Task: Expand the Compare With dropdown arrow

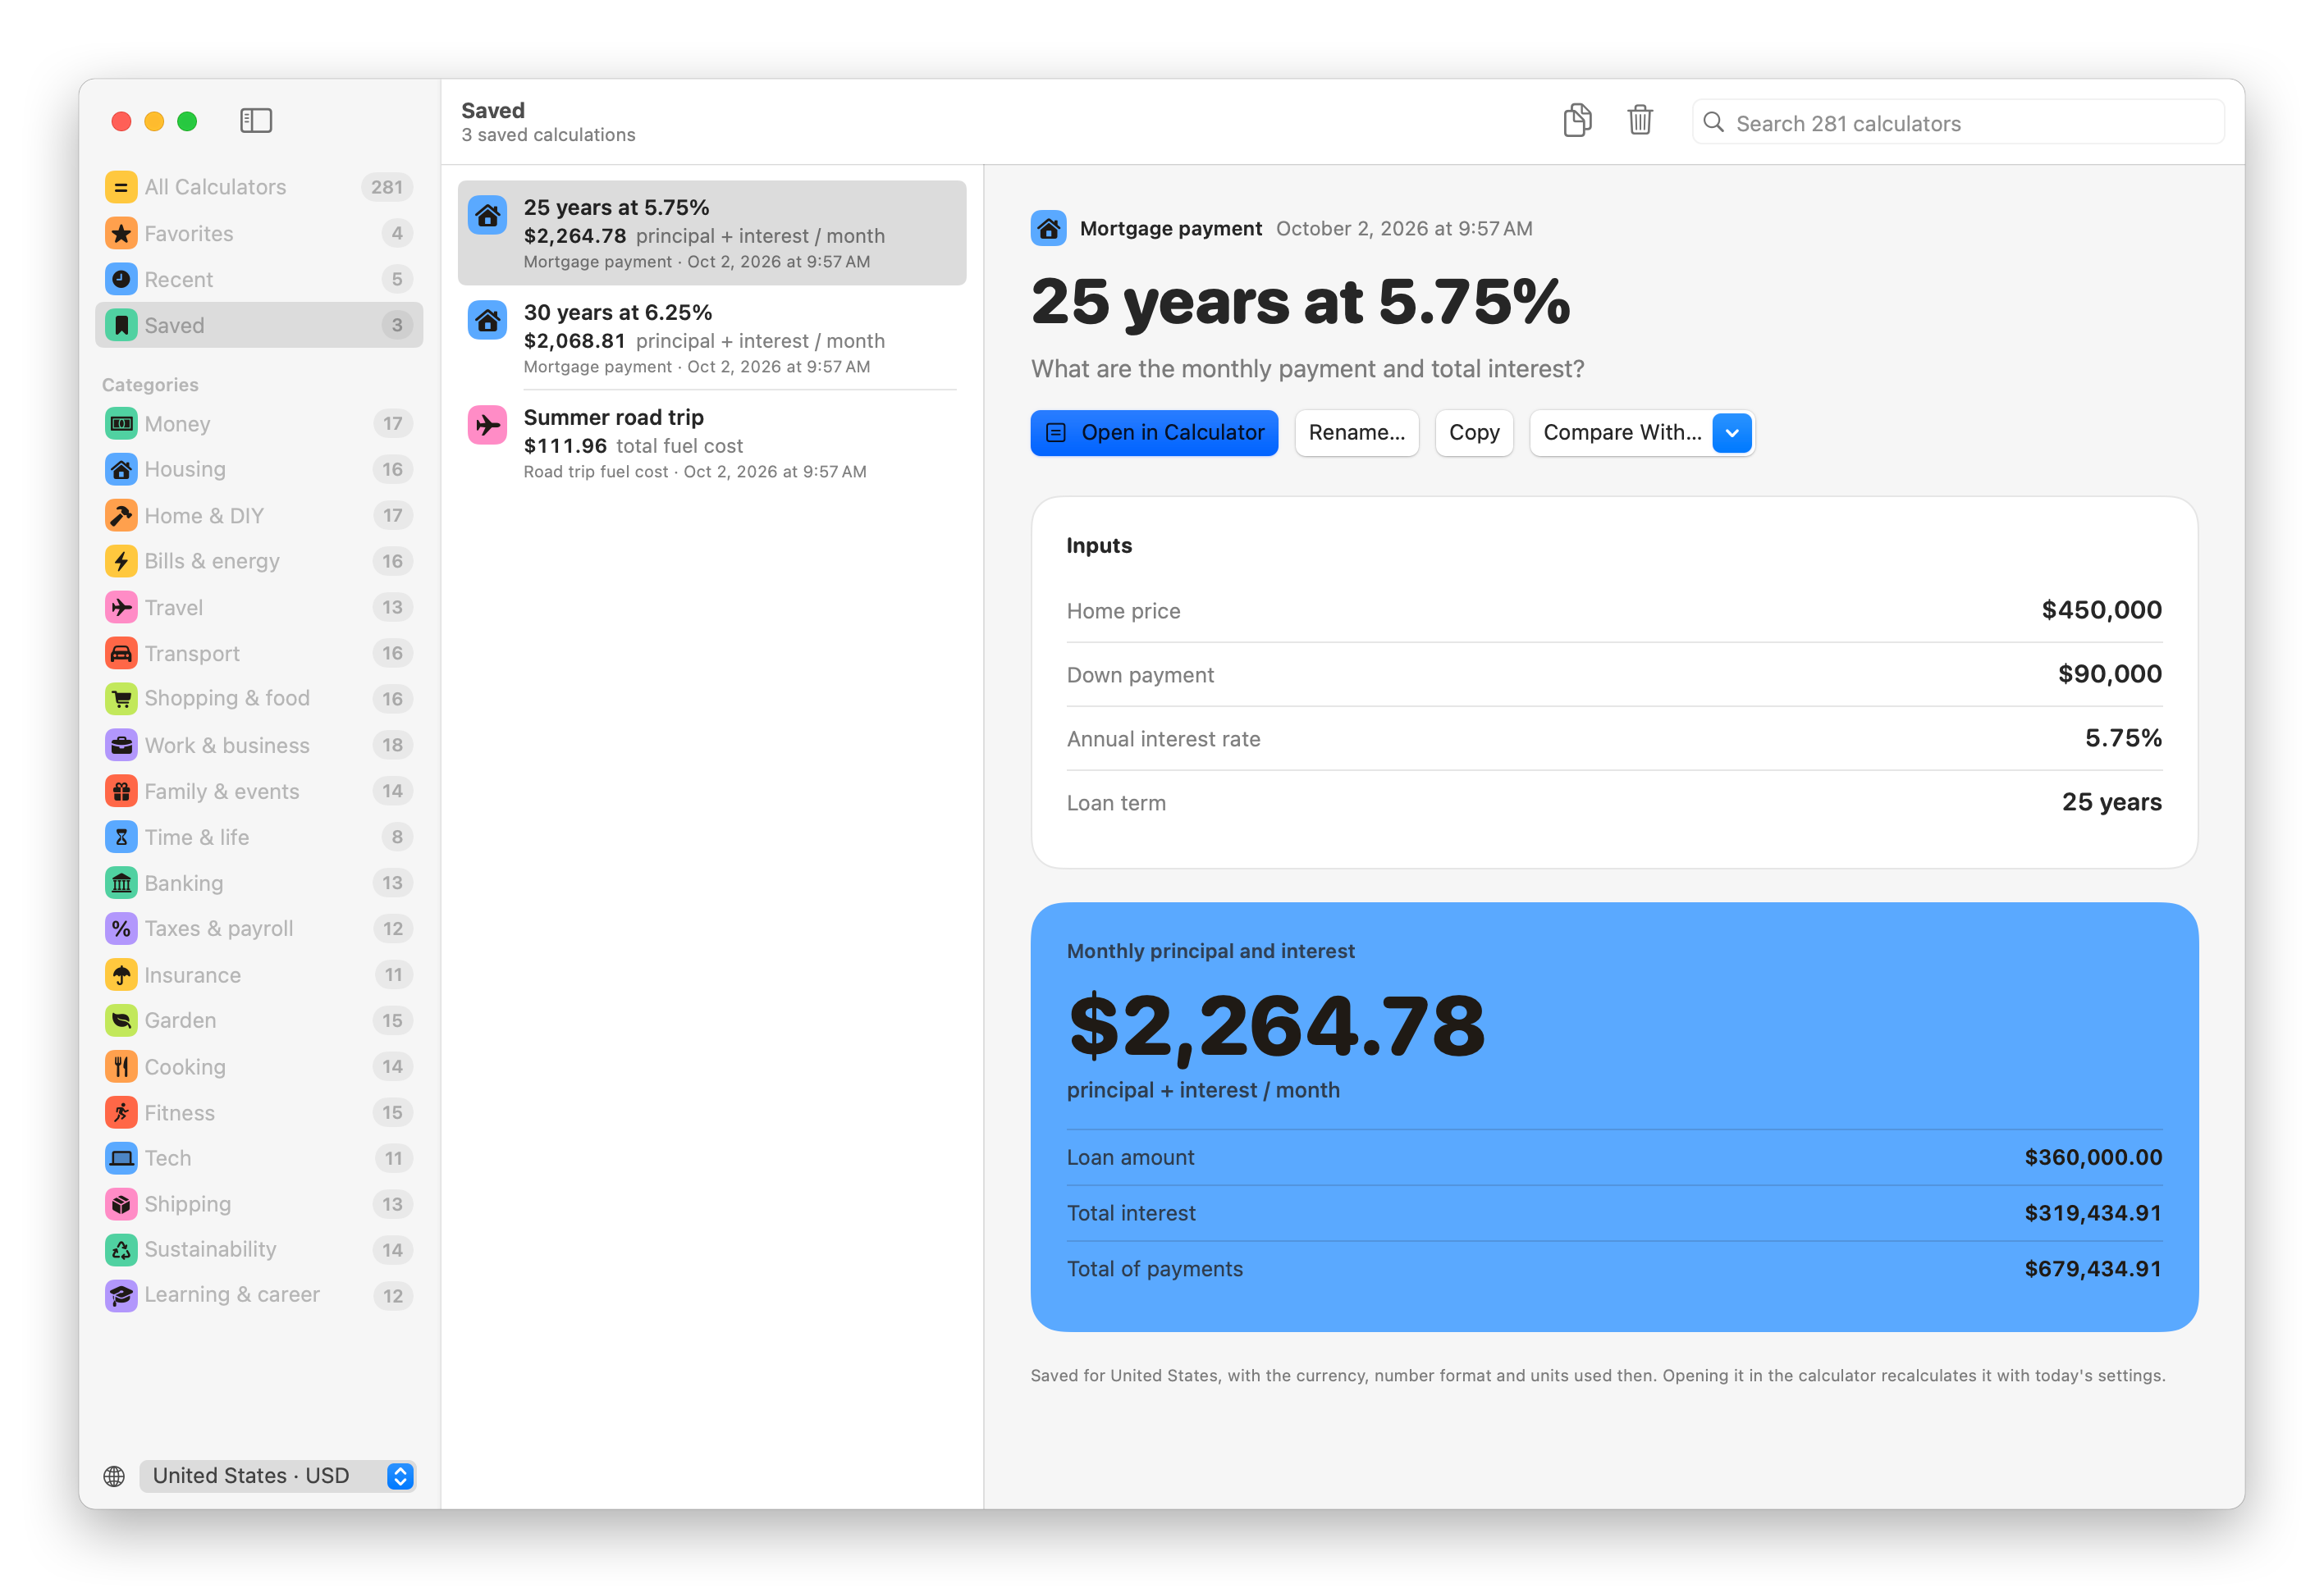Action: 1732,433
